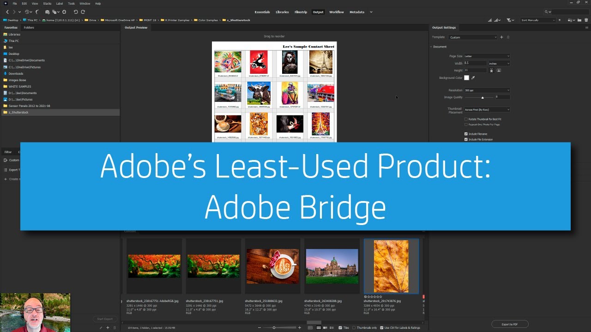Click the Width input field

pos(476,63)
